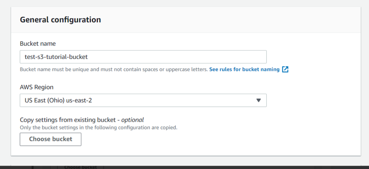Click the 'Only the bucket settings' description
Viewport: 369px width, 169px height.
click(98, 128)
